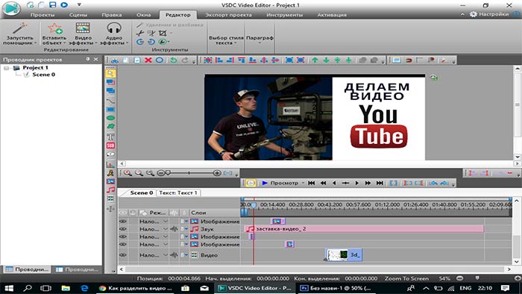Screen dimensions: 522x294
Task: Select the text tool T in sidebar
Action: coord(110,137)
